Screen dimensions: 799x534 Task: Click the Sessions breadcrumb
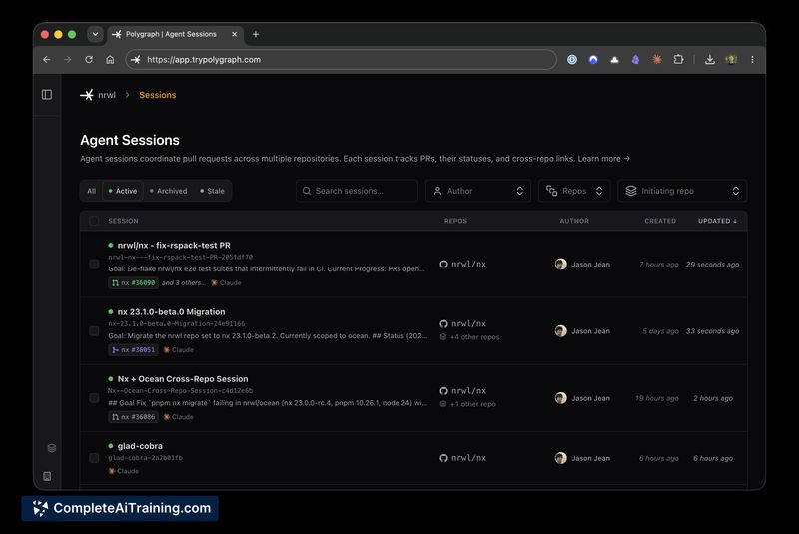(158, 95)
